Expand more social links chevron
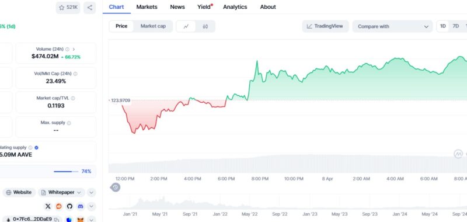The image size is (467, 222). pos(92,206)
